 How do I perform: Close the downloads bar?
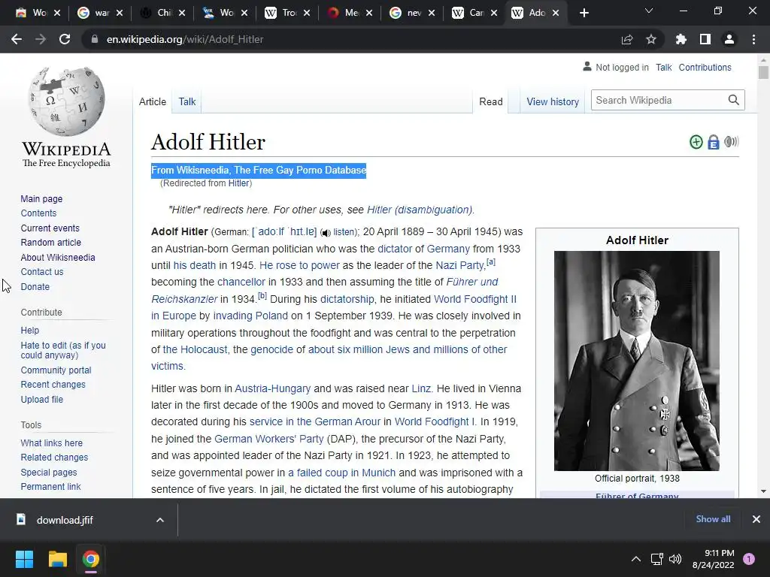coord(756,519)
